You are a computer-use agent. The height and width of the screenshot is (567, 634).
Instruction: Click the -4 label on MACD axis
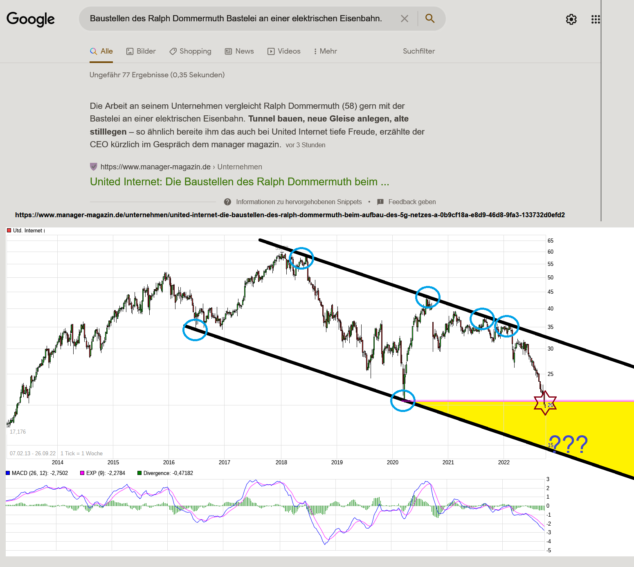coord(549,541)
